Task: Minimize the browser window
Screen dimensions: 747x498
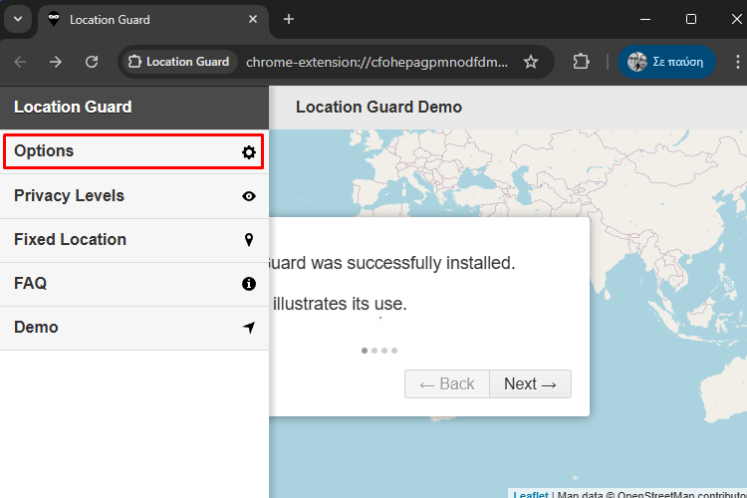Action: pos(645,19)
